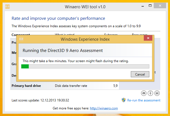
Task: Click the 'Get more free apps here:' text
Action: click(71, 108)
